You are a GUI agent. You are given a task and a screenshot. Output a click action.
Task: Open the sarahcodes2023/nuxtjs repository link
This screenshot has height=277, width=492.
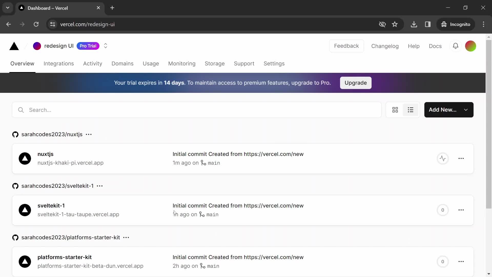(x=52, y=134)
